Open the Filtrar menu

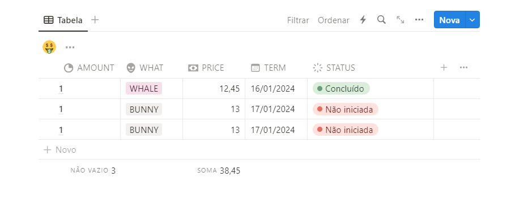(298, 20)
